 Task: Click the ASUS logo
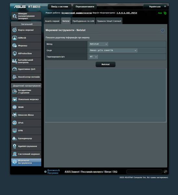[x=20, y=6]
